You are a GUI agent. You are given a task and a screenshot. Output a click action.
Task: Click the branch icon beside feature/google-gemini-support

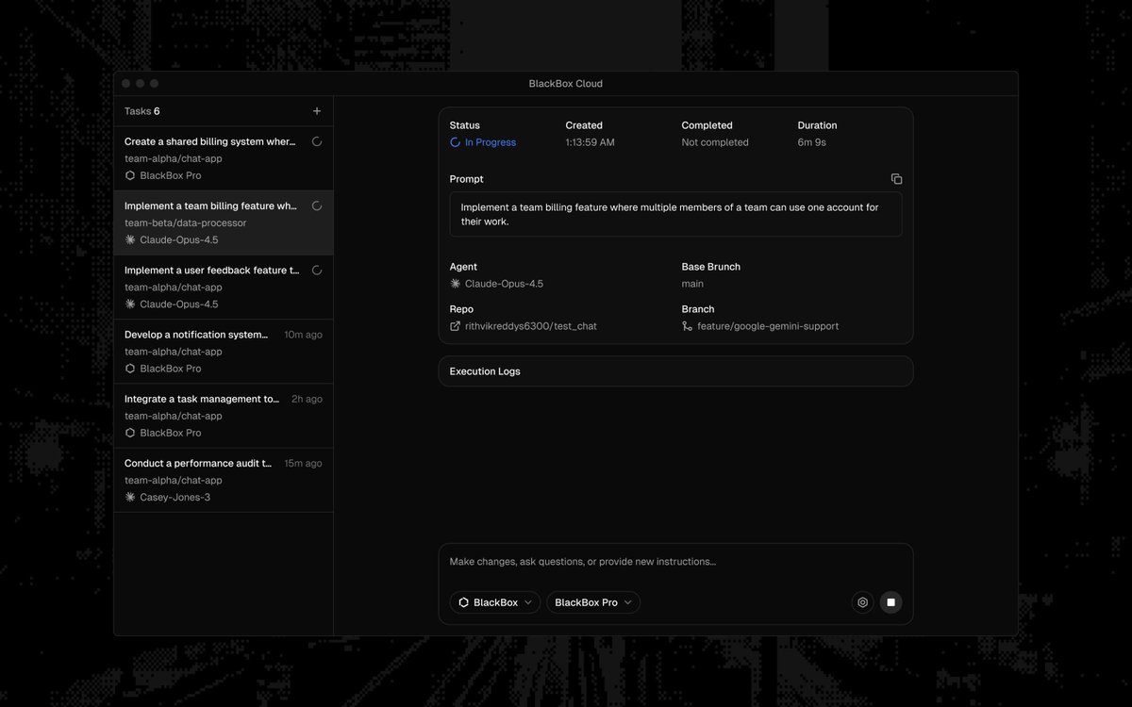tap(688, 326)
